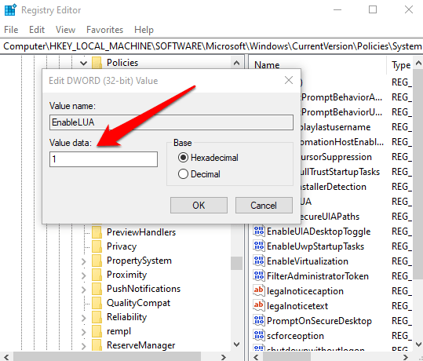423x361 pixels.
Task: Expand the ReserveManager tree node
Action: tap(84, 346)
